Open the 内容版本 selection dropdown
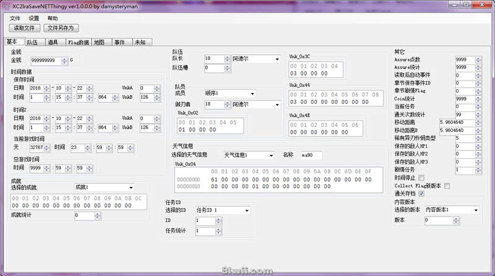 tap(476, 210)
